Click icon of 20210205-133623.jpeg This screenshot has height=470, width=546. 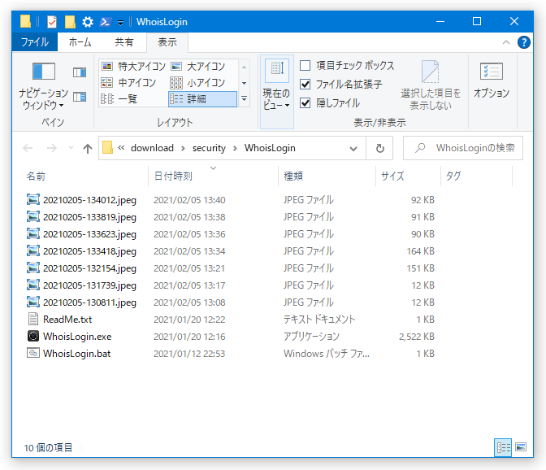coord(33,234)
